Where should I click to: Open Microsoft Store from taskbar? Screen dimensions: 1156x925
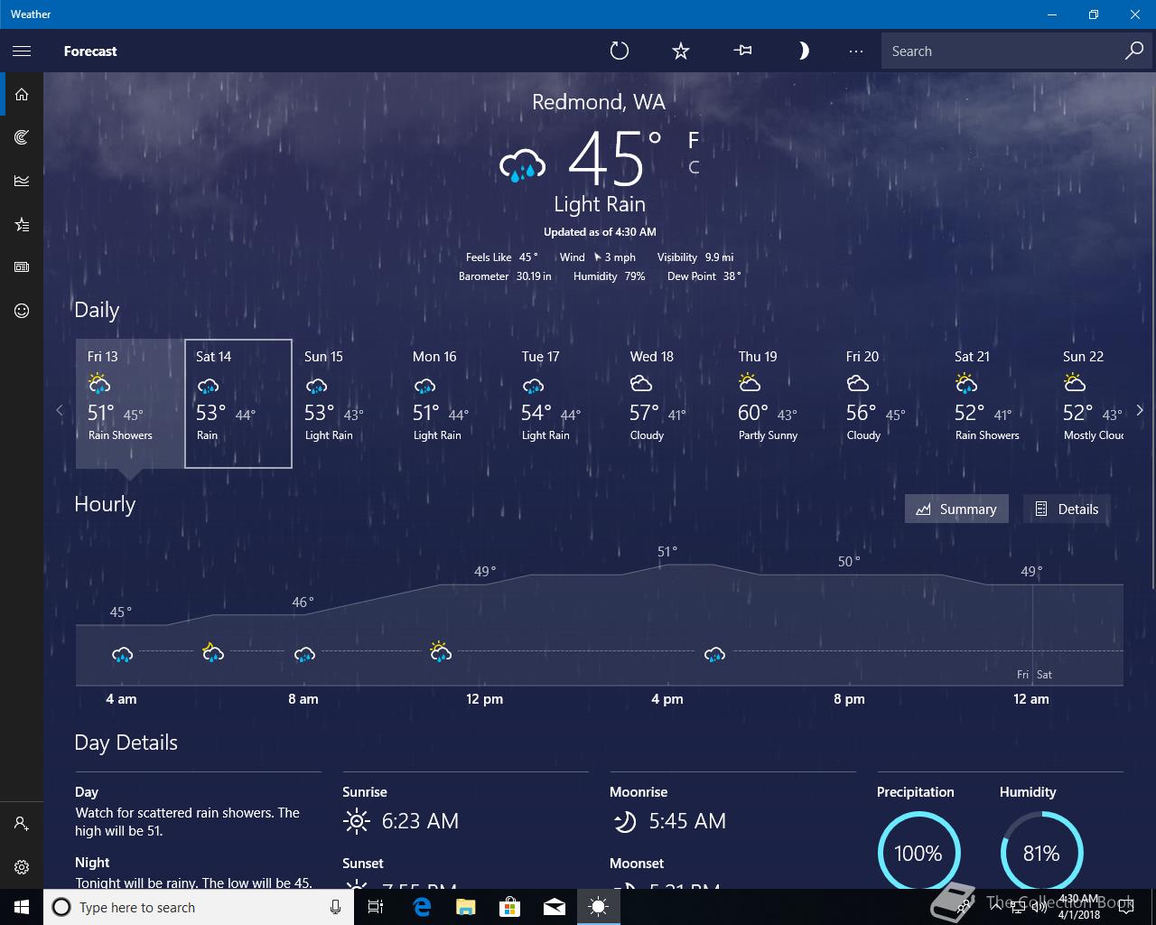pos(509,907)
